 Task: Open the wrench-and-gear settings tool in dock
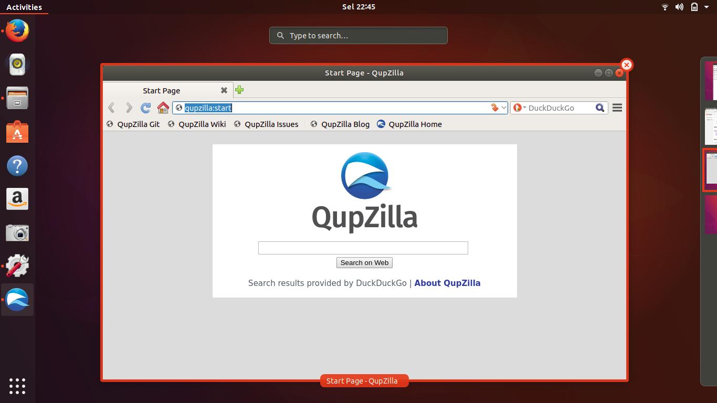[17, 266]
